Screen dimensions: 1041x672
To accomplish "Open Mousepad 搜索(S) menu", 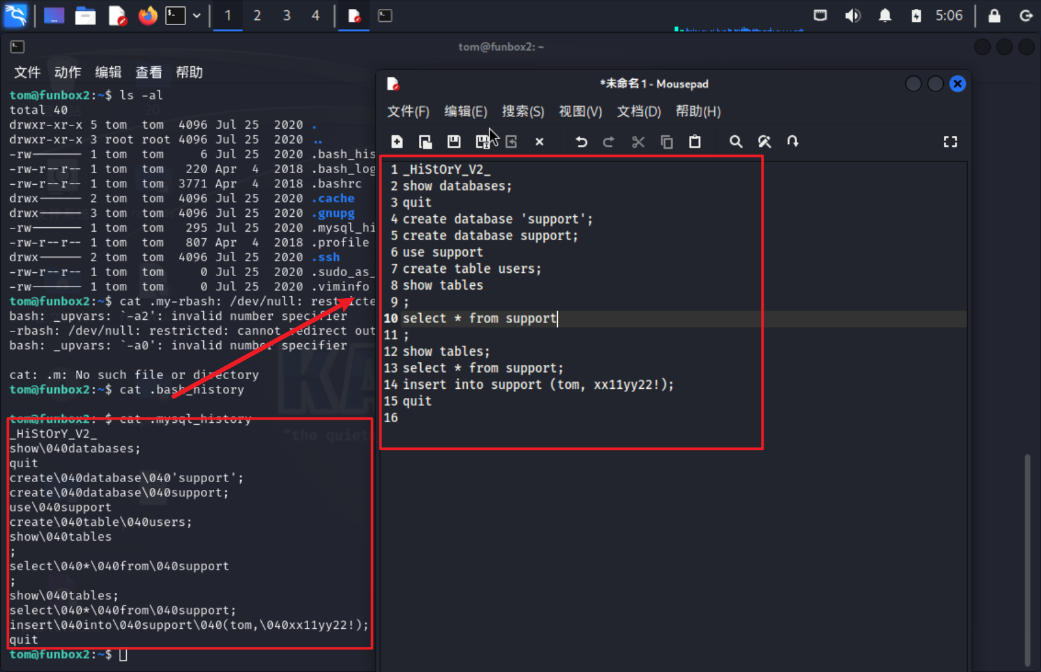I will click(523, 111).
